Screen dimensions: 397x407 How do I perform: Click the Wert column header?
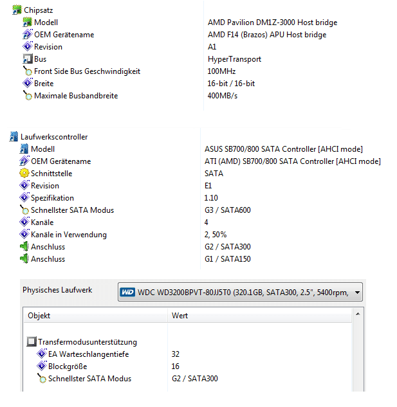pyautogui.click(x=259, y=316)
